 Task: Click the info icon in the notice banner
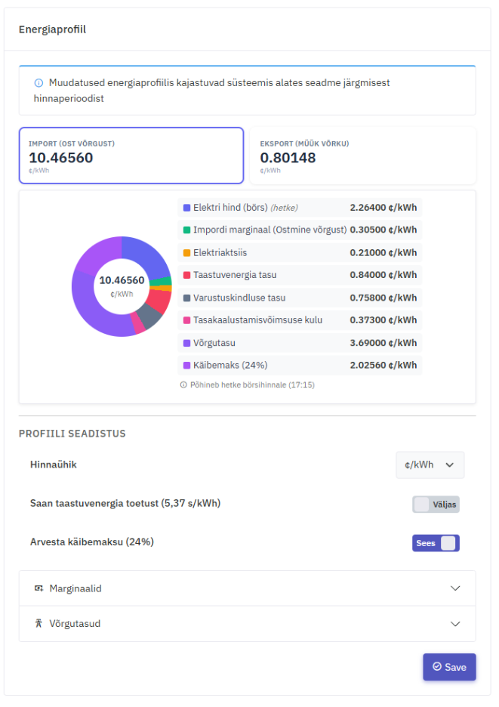click(39, 83)
